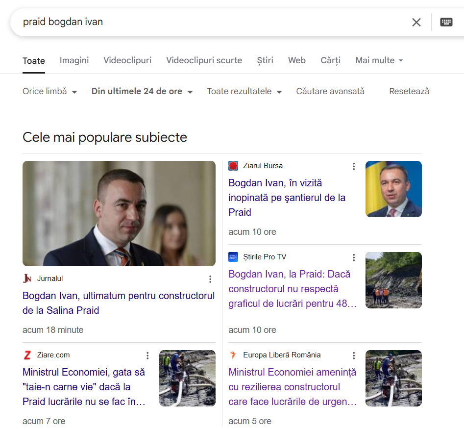Open the Toate rezultatele dropdown
Screen dimensions: 464x430
pos(244,91)
